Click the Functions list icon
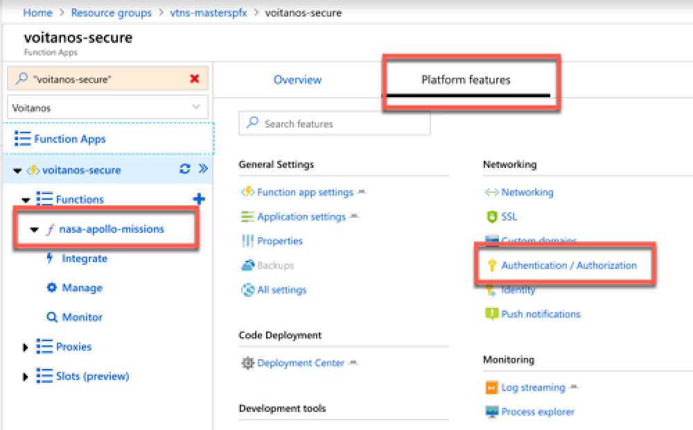This screenshot has height=430, width=693. (44, 198)
